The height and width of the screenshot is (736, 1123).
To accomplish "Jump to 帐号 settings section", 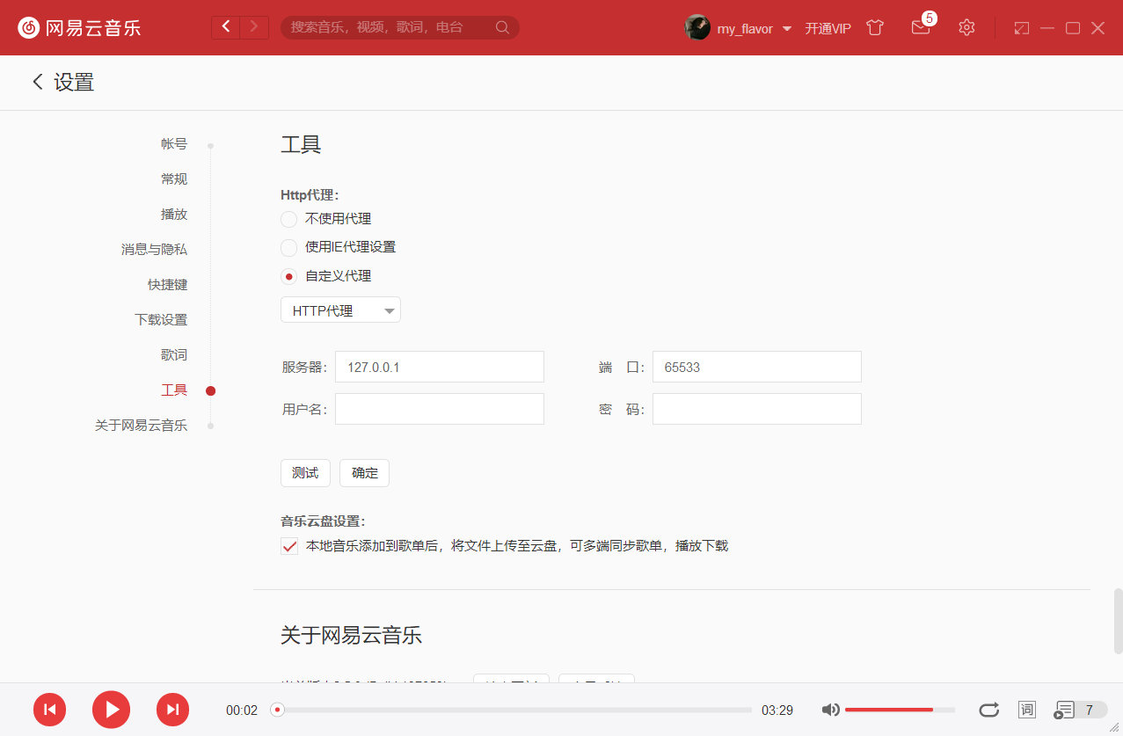I will point(174,144).
